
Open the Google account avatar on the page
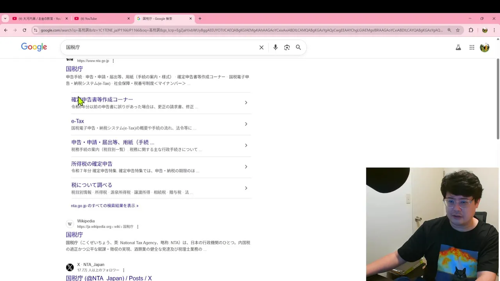[485, 47]
